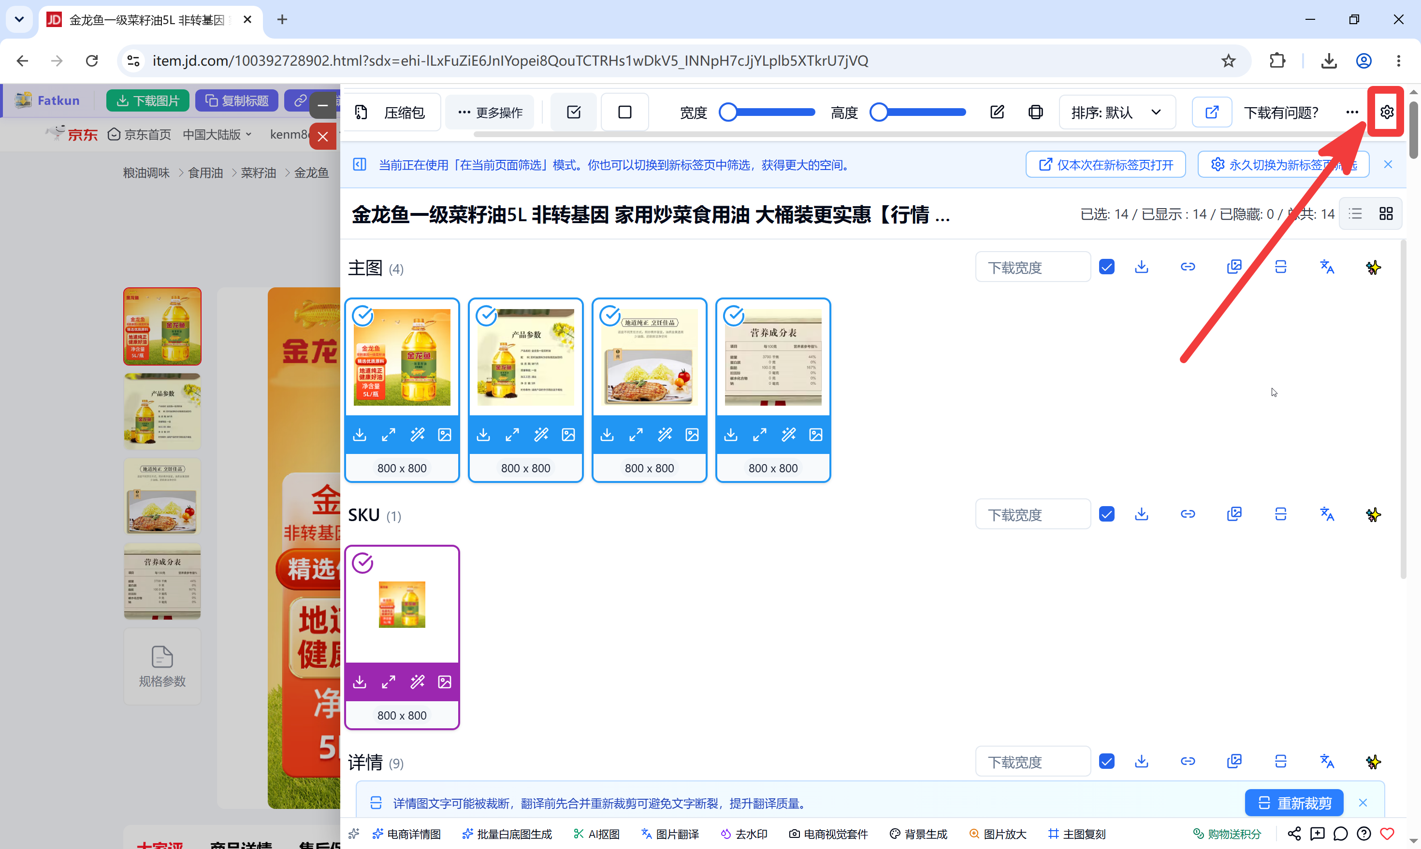Expand the 中国大陆版 region dropdown
The width and height of the screenshot is (1421, 849).
point(217,134)
